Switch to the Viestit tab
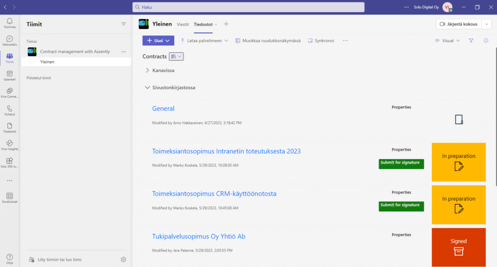497x267 pixels. pos(182,24)
